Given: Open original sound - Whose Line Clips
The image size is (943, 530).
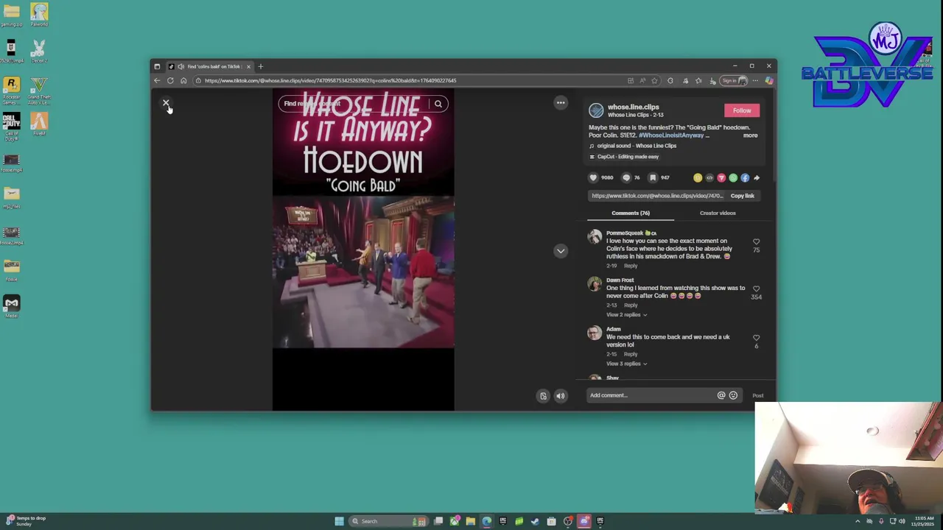Looking at the screenshot, I should [x=637, y=146].
